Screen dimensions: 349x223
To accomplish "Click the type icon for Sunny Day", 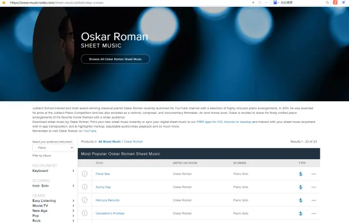I will point(301,187).
